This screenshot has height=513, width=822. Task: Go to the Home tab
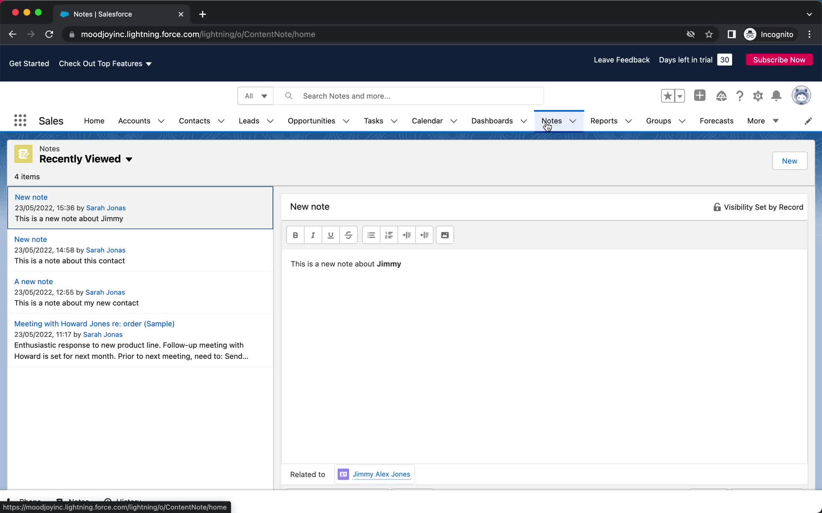[x=94, y=121]
